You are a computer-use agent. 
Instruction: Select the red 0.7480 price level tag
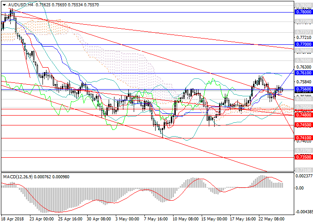[303, 115]
